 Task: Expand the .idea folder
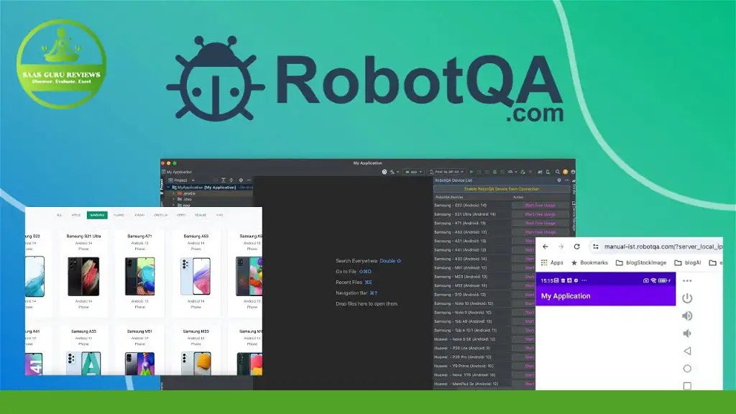[x=173, y=199]
